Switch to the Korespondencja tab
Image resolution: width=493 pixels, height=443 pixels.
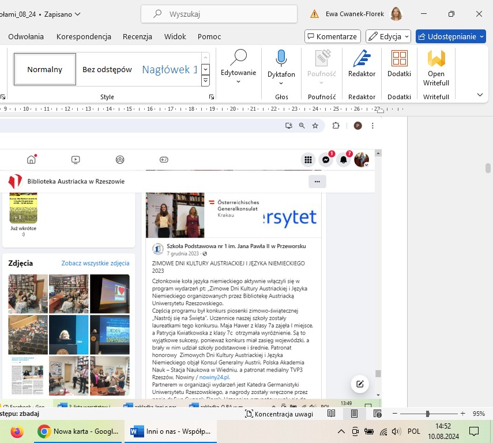click(x=84, y=36)
